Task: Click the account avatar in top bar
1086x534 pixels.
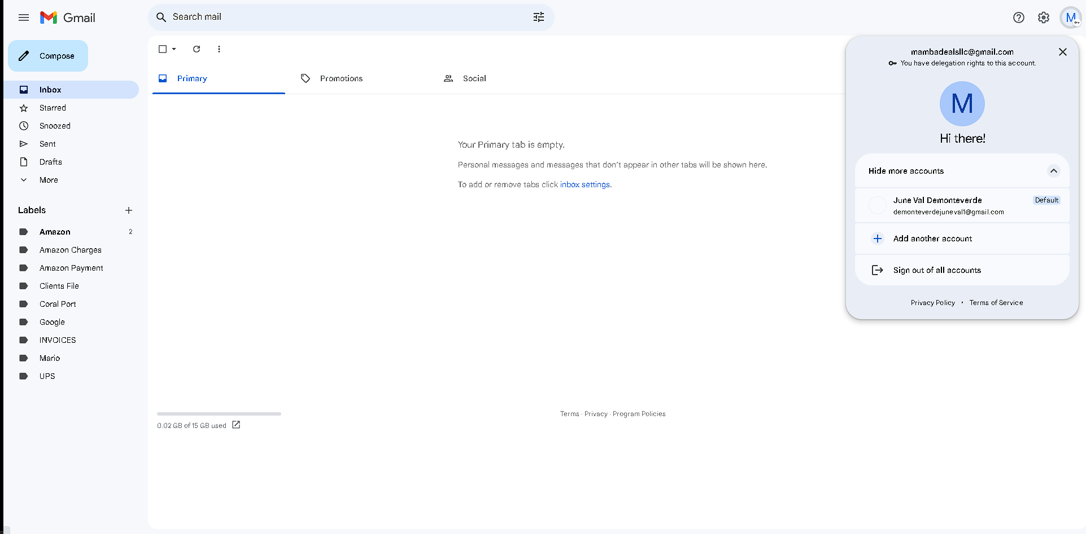Action: pyautogui.click(x=1071, y=17)
